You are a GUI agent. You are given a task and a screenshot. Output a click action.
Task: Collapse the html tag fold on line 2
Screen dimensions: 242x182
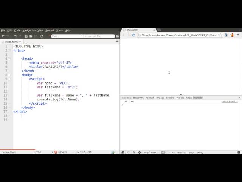pyautogui.click(x=9, y=50)
